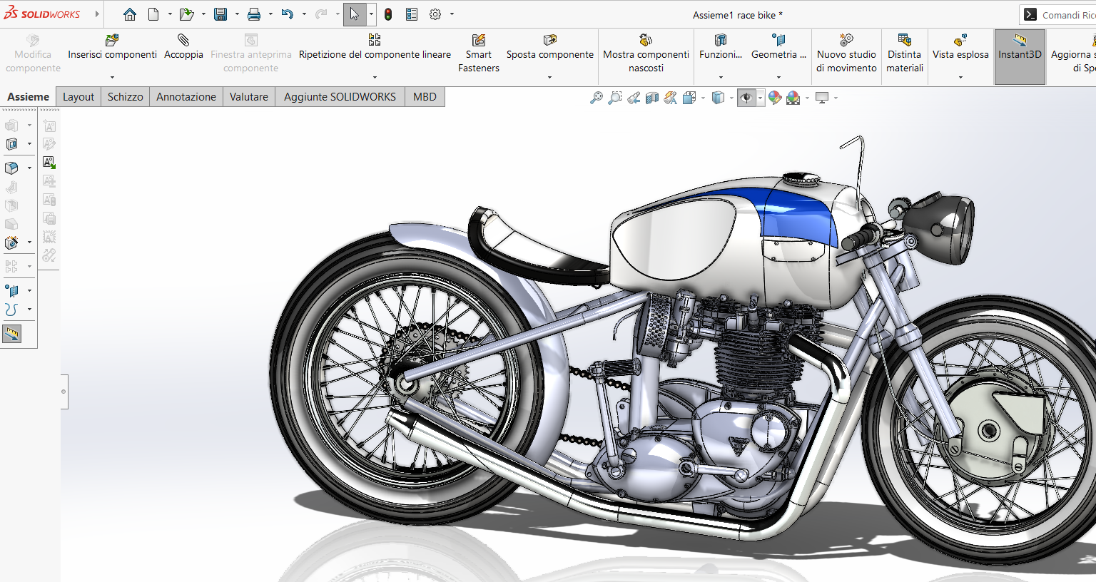Edit appearance with the color ball icon
The width and height of the screenshot is (1096, 582).
tap(775, 98)
